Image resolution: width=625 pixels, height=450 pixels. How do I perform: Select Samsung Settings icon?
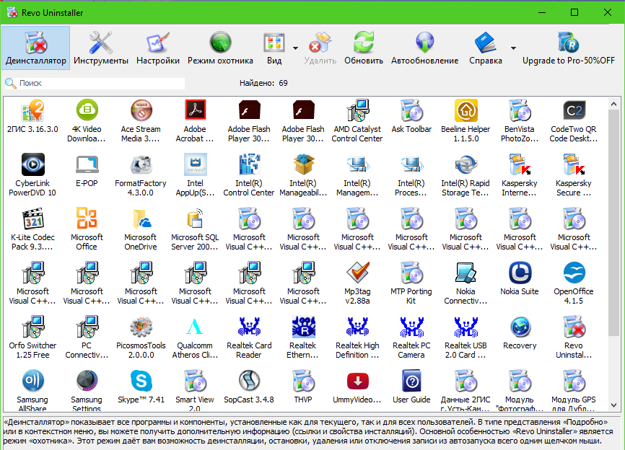click(87, 381)
